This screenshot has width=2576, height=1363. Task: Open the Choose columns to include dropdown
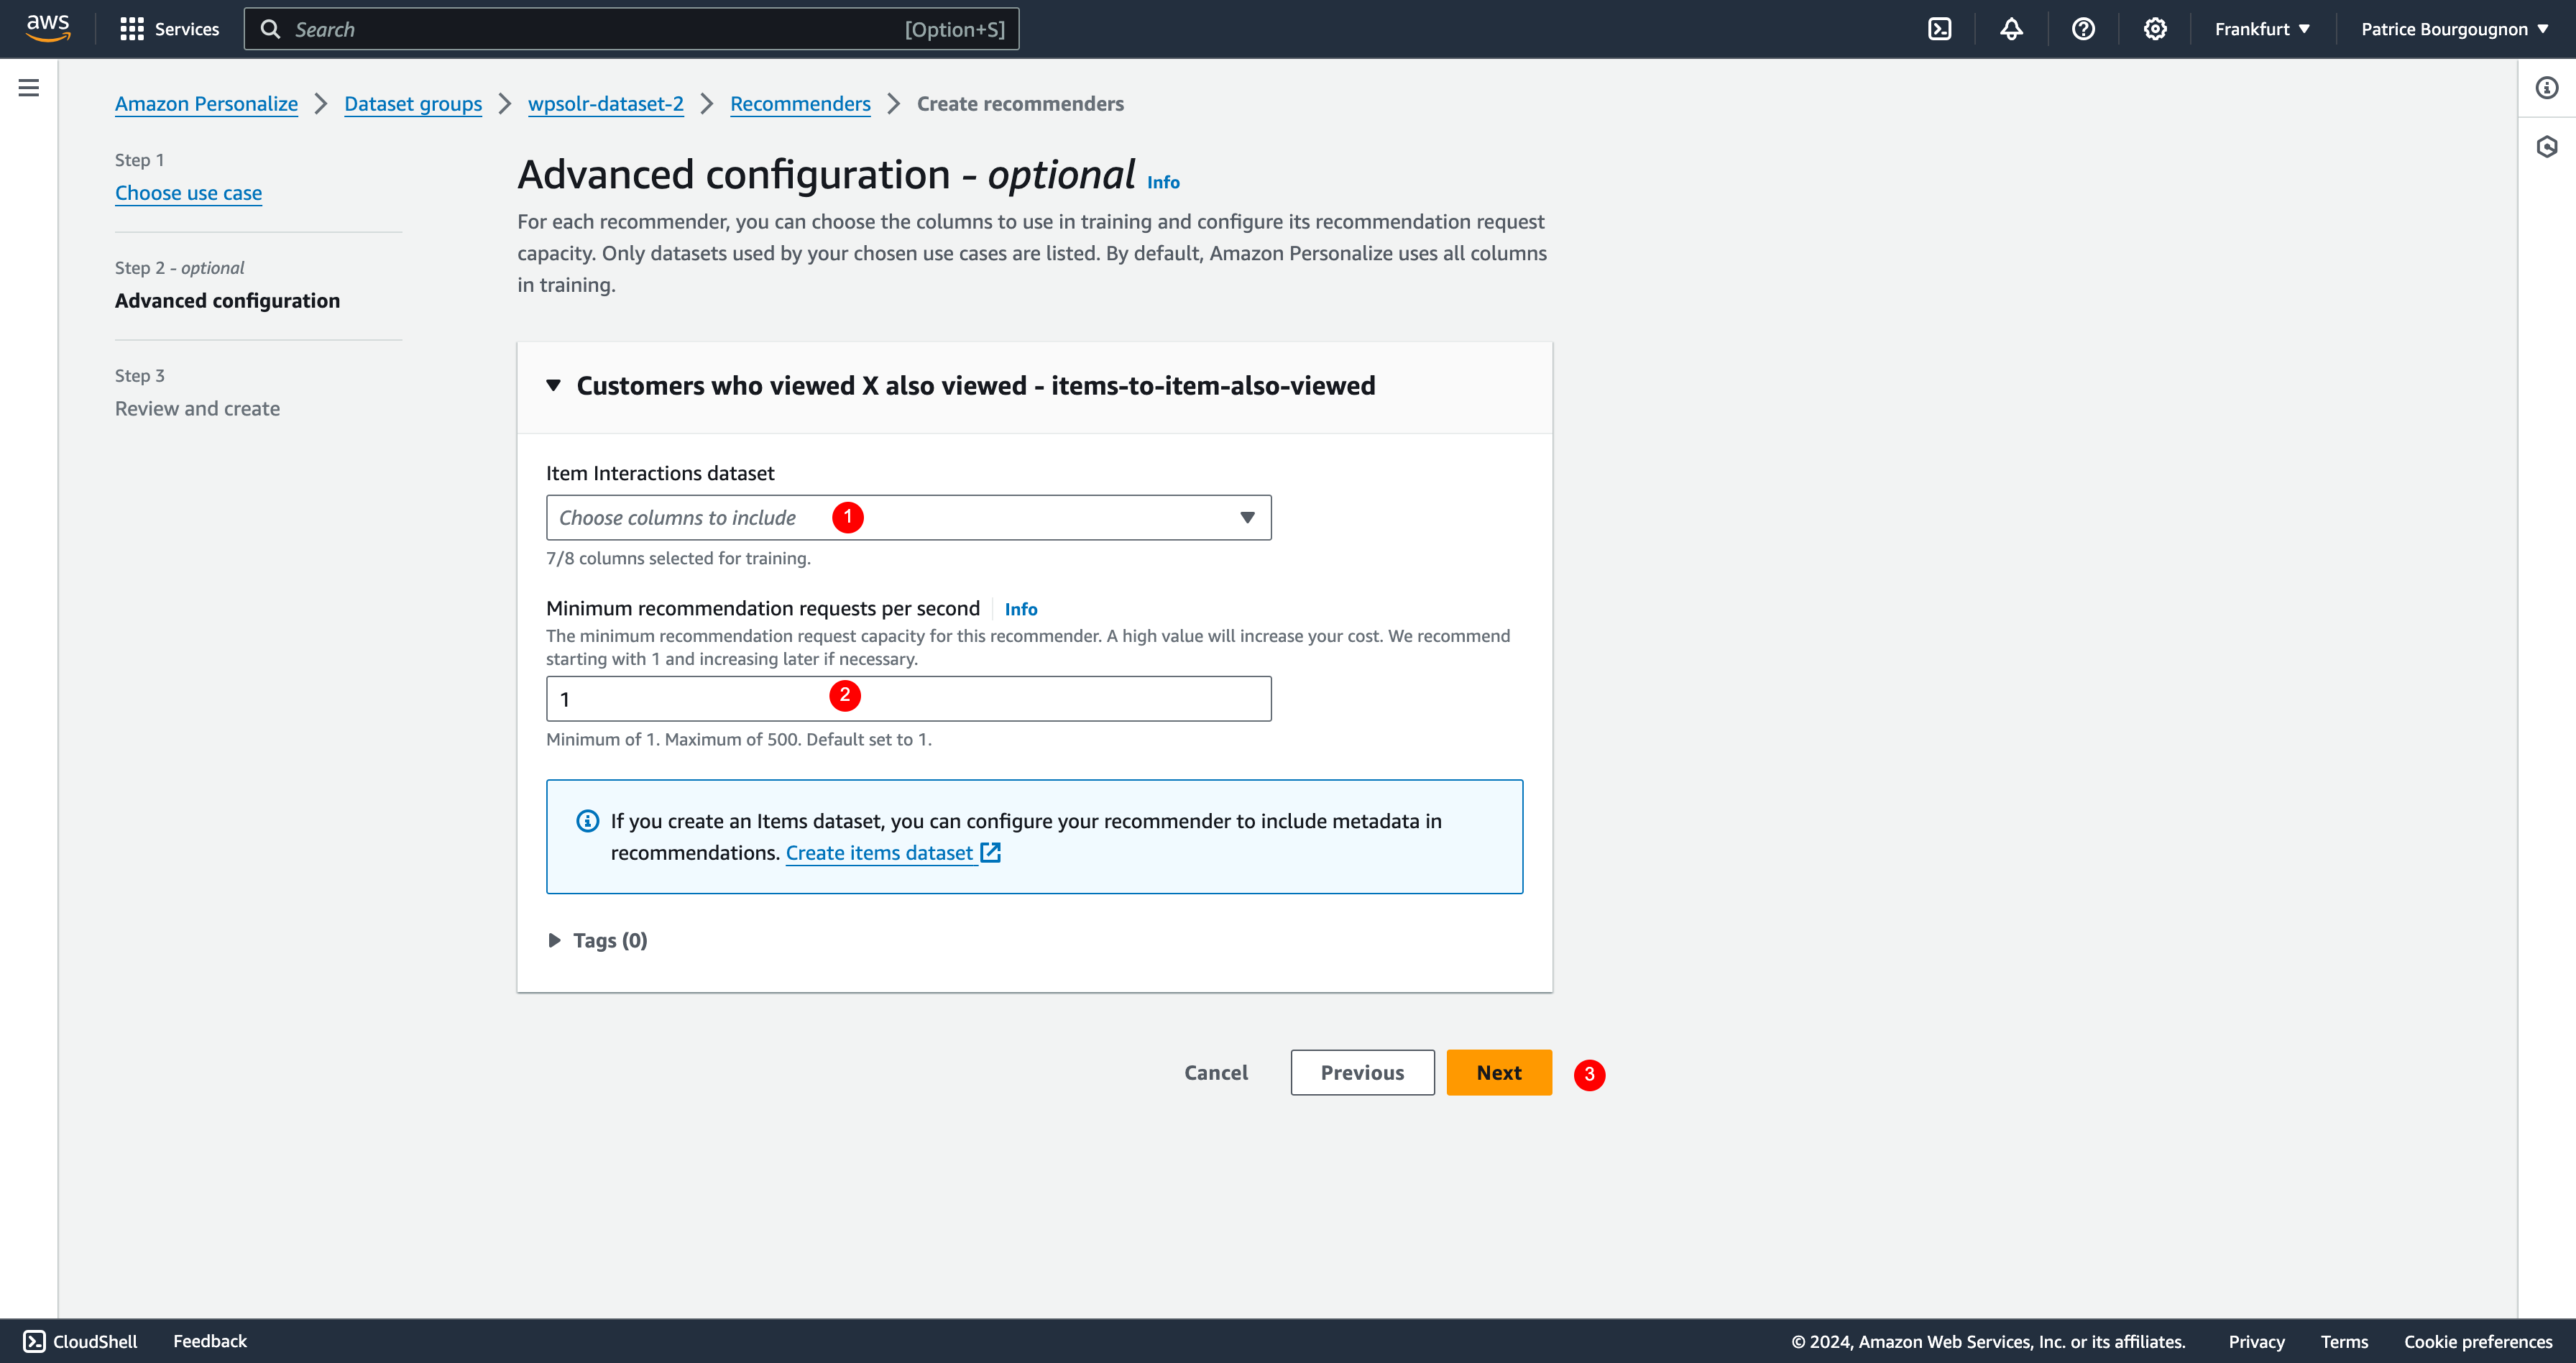point(908,517)
